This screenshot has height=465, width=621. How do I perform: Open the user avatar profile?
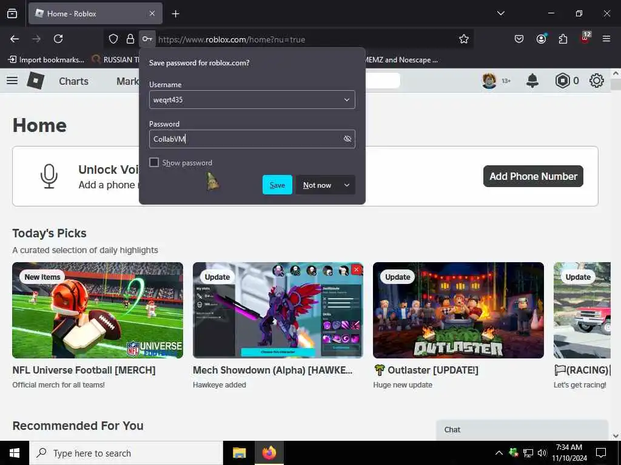(489, 81)
